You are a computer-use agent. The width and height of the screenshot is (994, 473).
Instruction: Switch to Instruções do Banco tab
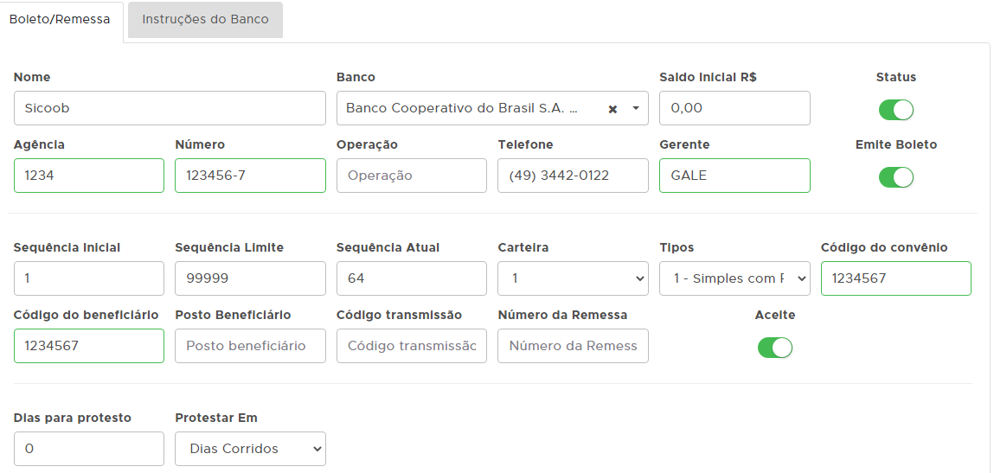click(205, 19)
